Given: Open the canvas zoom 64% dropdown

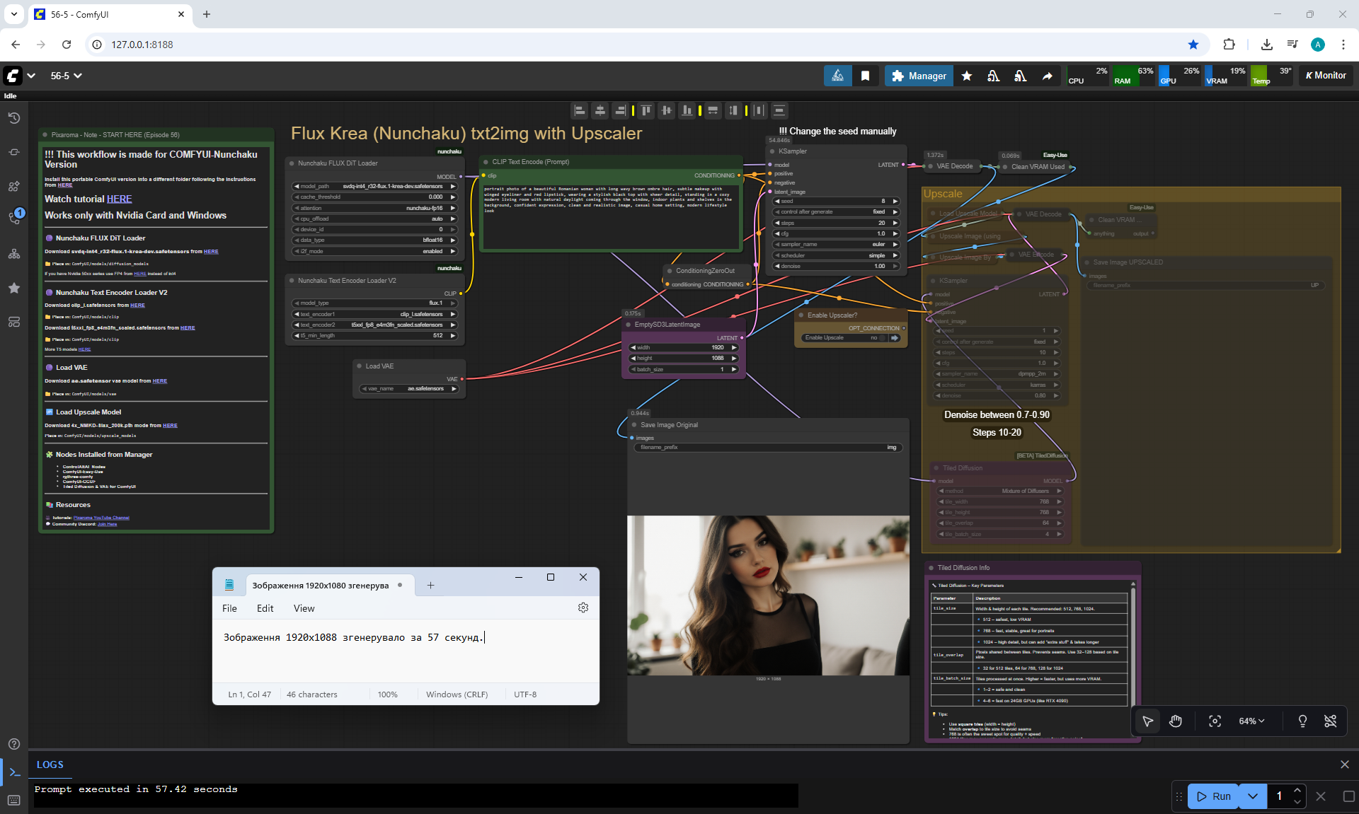Looking at the screenshot, I should click(1251, 721).
